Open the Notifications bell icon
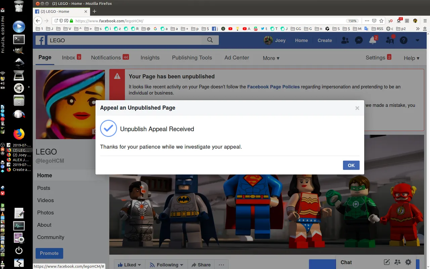Screen dimensions: 430x269 coord(373,40)
